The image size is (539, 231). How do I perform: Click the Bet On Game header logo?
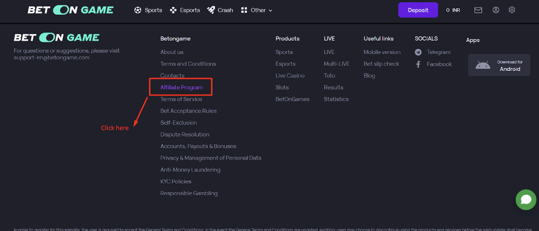point(70,10)
